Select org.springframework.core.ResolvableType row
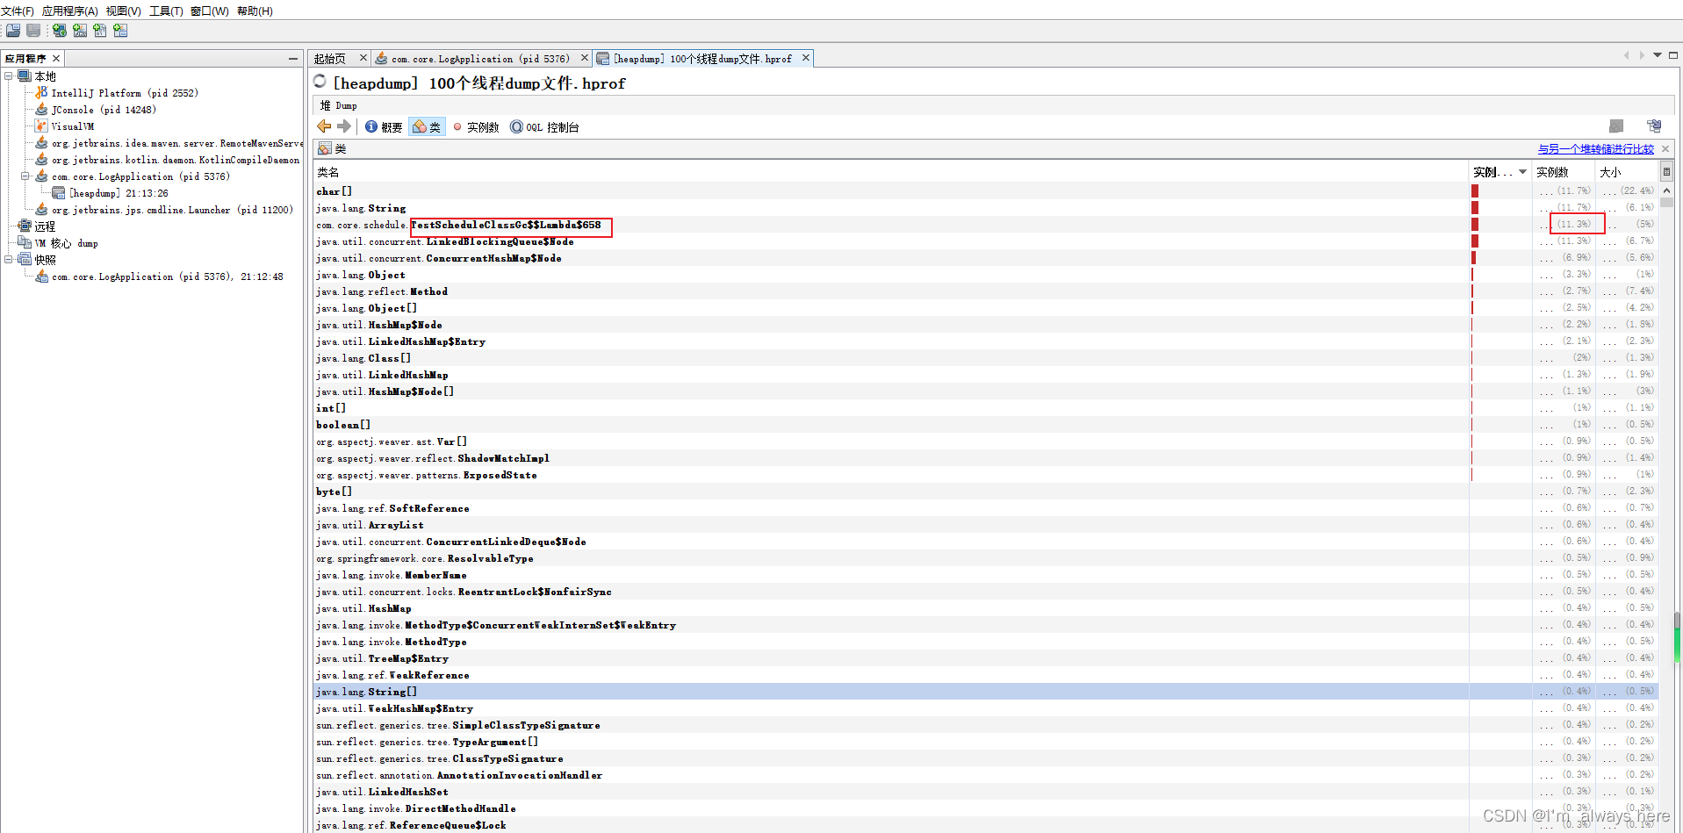The width and height of the screenshot is (1683, 833). click(x=986, y=558)
